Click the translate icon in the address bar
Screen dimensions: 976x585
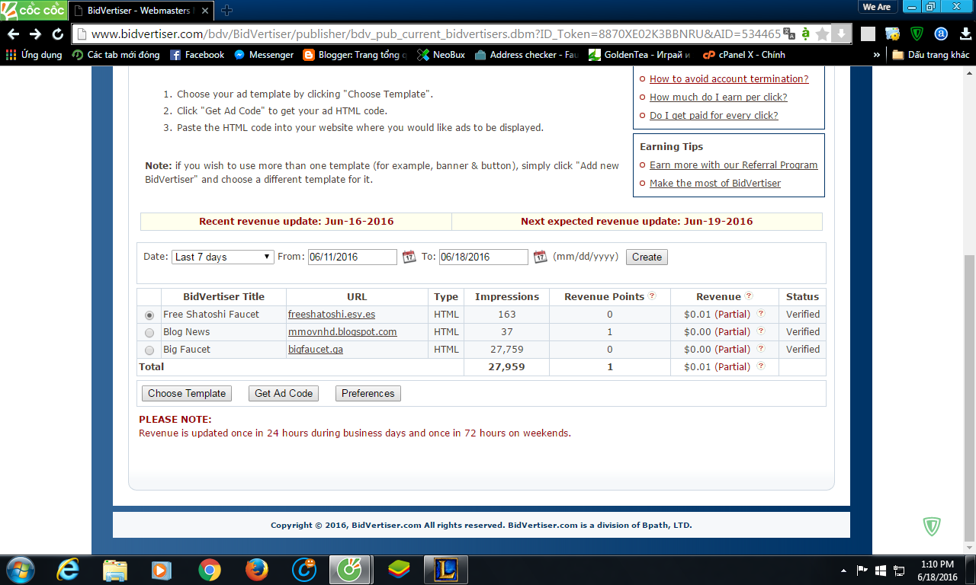click(790, 34)
